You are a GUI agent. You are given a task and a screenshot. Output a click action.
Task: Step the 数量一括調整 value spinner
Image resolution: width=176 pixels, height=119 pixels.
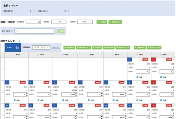coord(40,22)
